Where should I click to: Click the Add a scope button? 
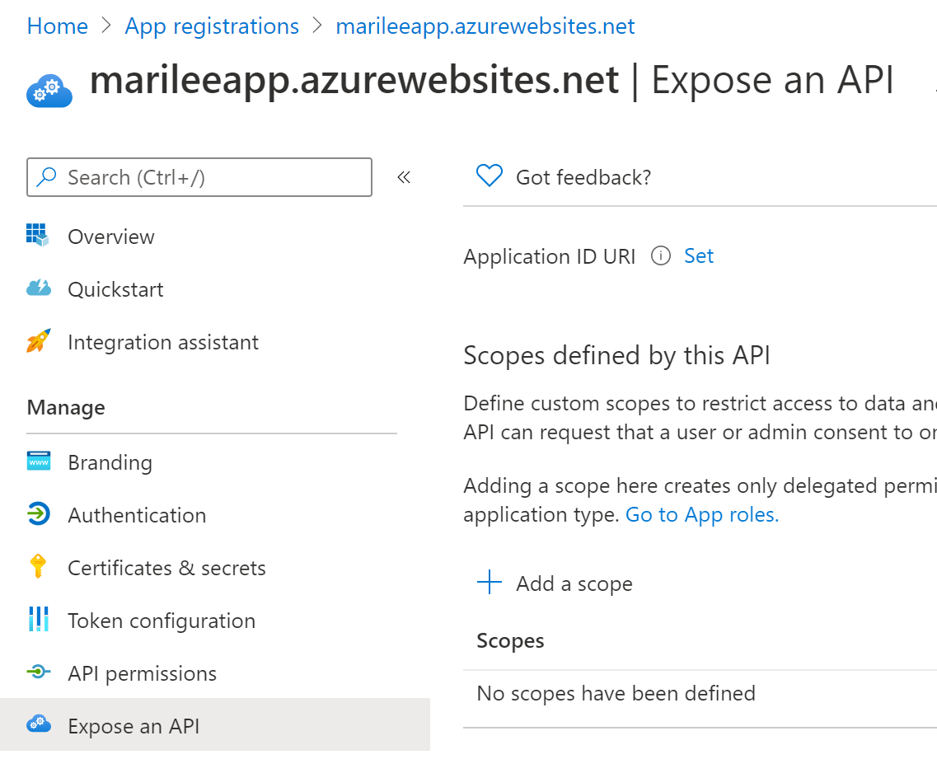[x=555, y=583]
